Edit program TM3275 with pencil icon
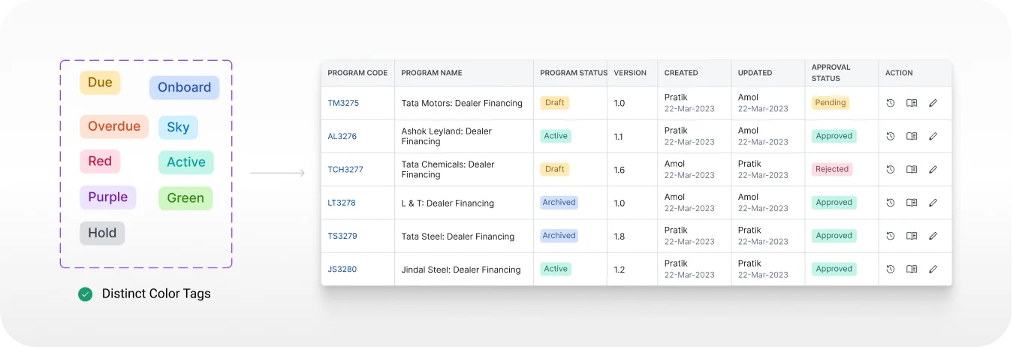Screen dimensions: 1013x347 pos(933,103)
